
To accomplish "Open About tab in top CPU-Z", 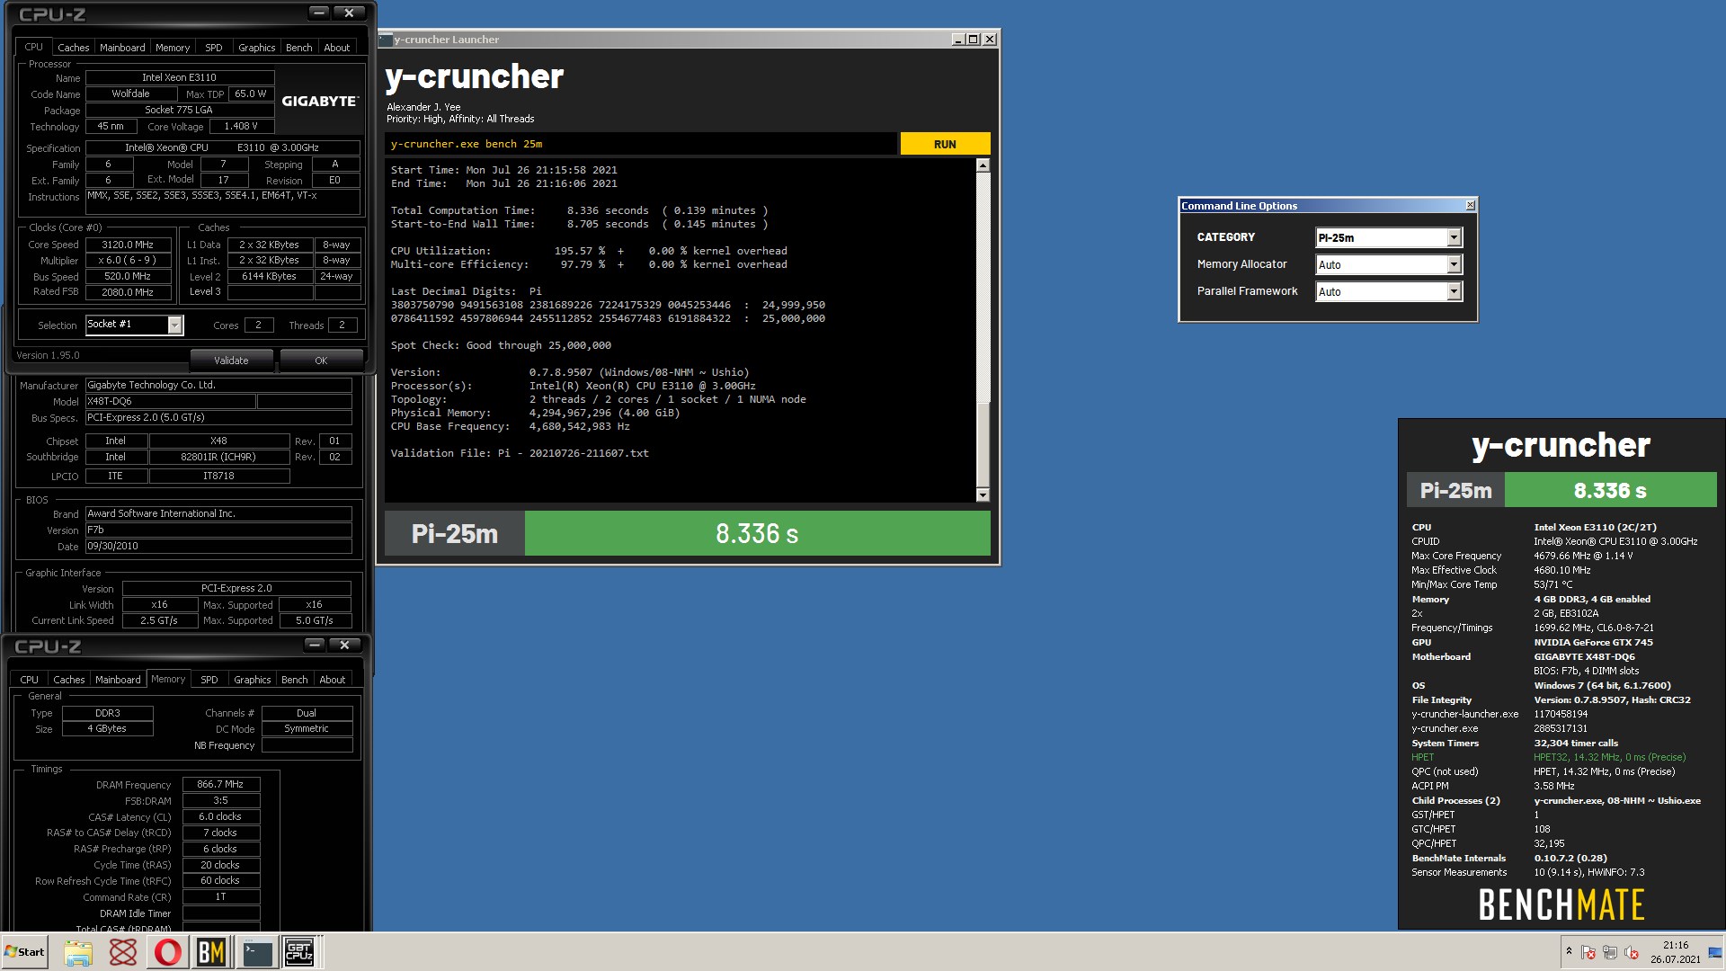I will coord(337,48).
